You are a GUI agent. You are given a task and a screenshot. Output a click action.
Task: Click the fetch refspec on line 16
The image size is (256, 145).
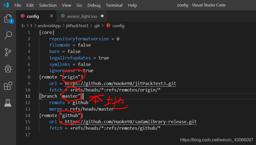115,128
